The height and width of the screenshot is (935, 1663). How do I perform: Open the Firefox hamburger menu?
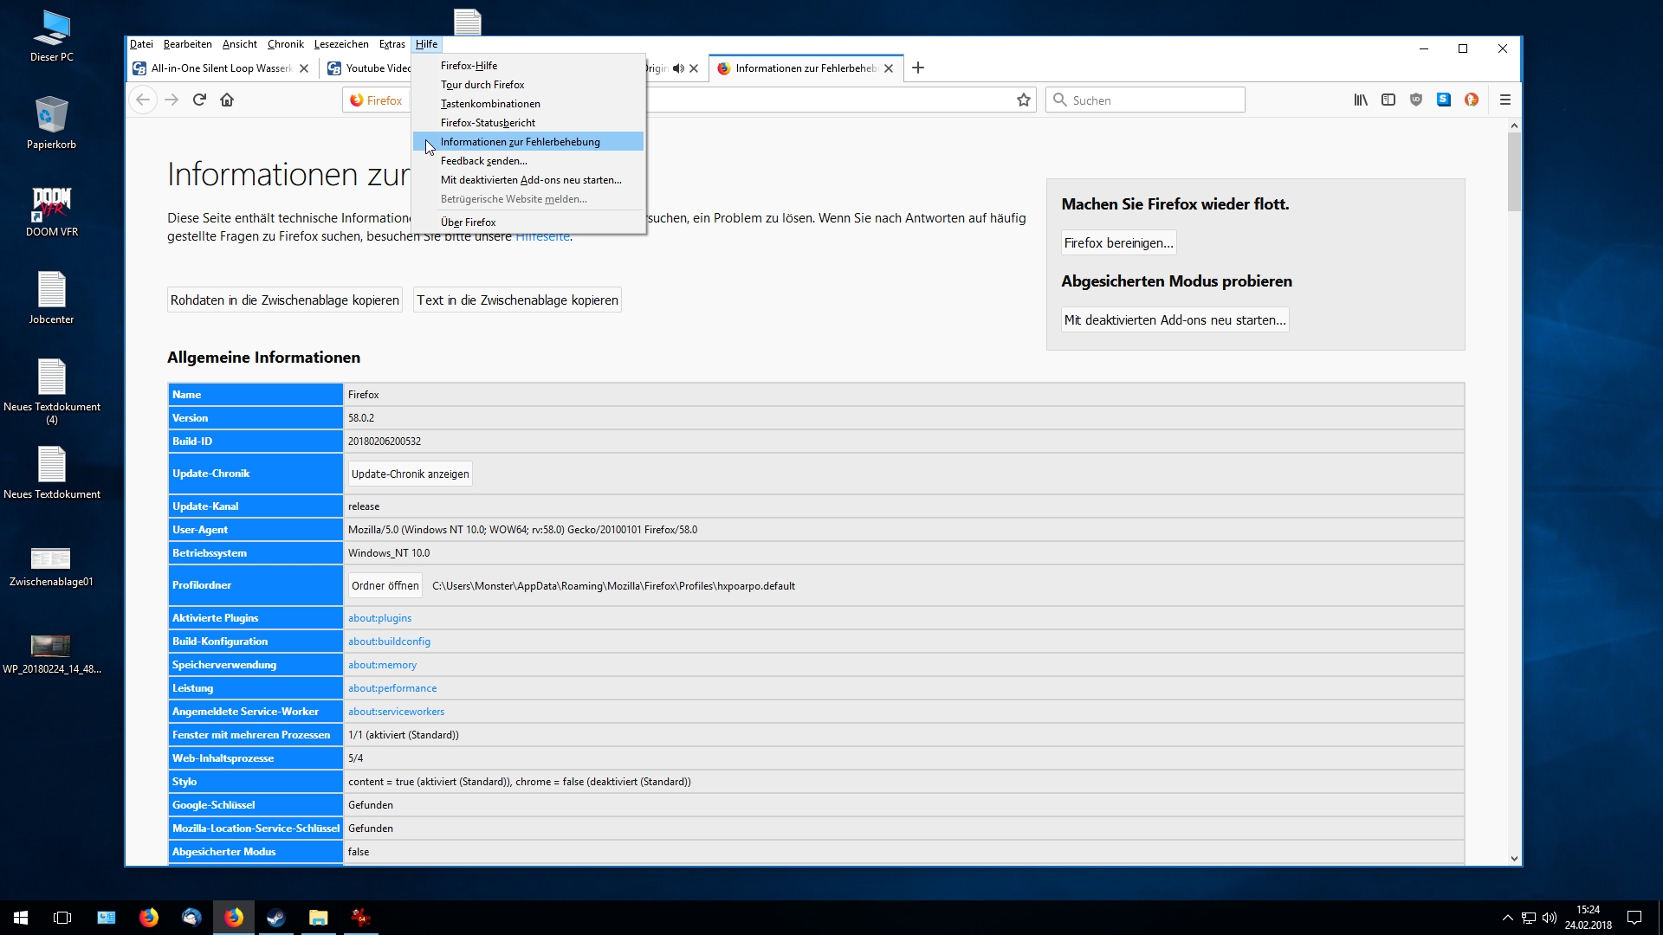(1505, 100)
